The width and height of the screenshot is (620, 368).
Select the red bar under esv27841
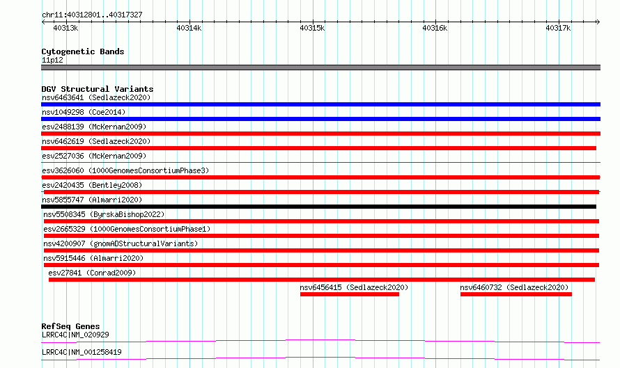pyautogui.click(x=322, y=280)
